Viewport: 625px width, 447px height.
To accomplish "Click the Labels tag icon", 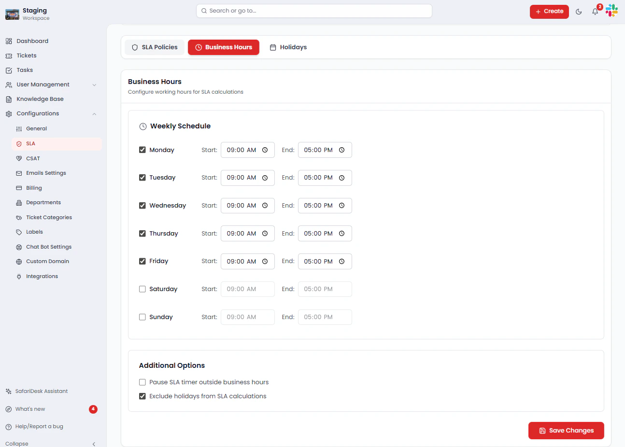I will tap(19, 232).
